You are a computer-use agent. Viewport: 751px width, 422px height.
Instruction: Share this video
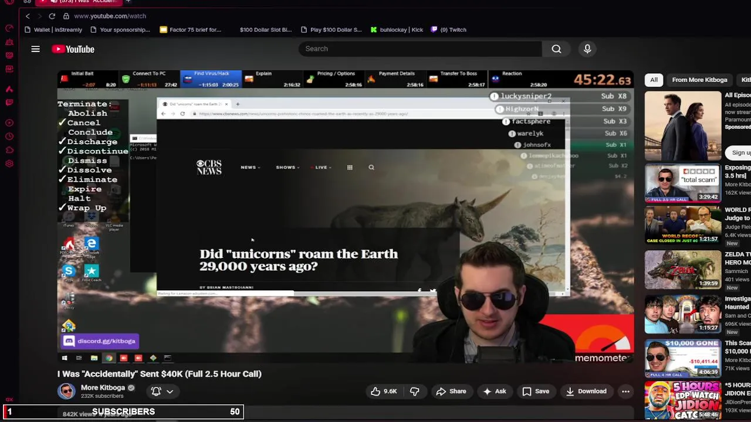click(x=451, y=391)
